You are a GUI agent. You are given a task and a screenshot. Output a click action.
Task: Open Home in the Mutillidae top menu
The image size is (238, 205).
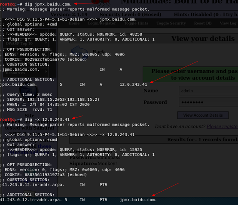click(x=74, y=23)
